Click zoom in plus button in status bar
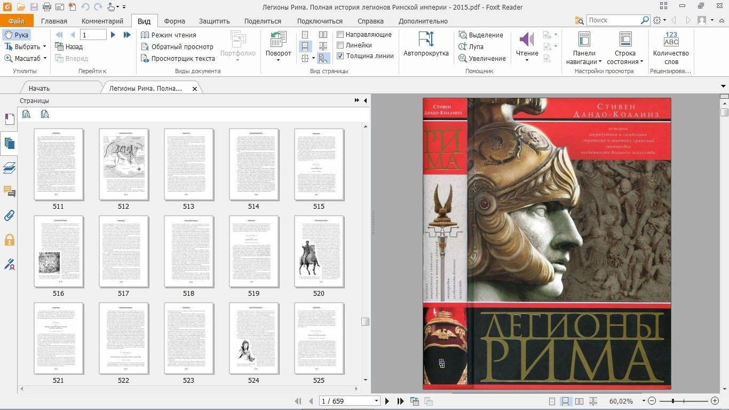 point(715,401)
